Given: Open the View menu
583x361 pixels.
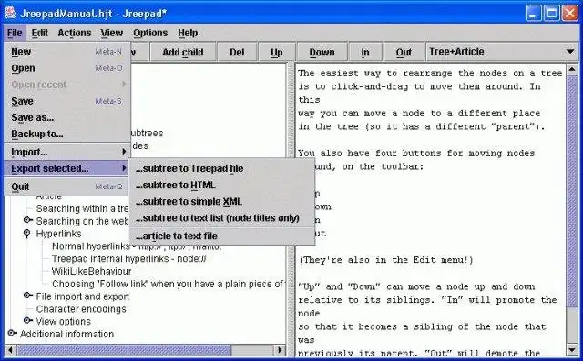Looking at the screenshot, I should click(111, 33).
